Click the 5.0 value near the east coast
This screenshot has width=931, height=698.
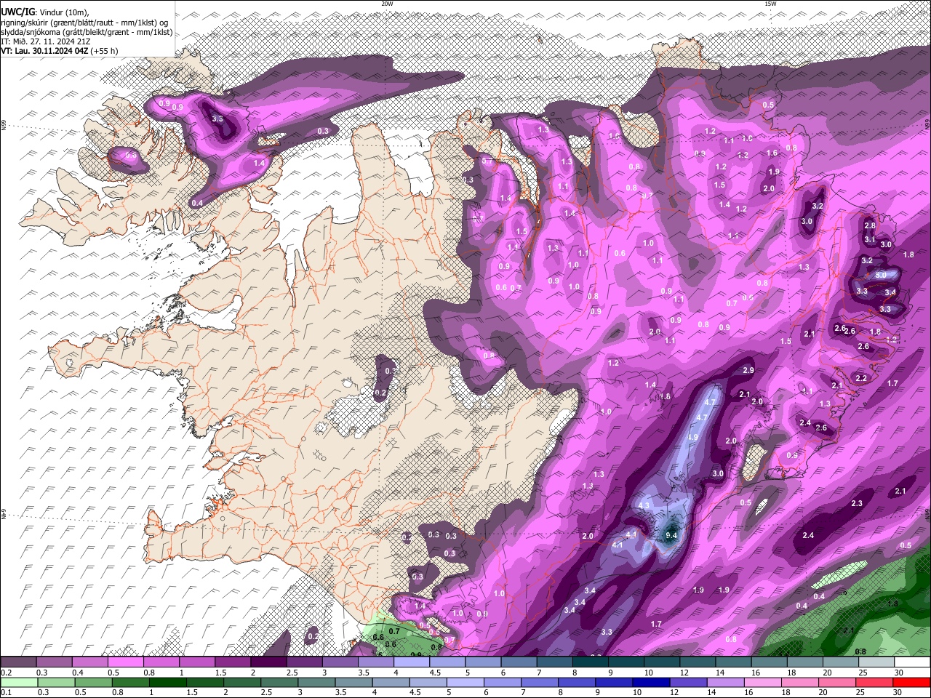tap(881, 276)
